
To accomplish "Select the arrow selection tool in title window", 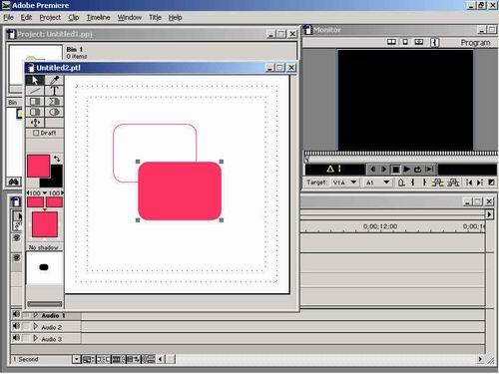I will pos(35,80).
